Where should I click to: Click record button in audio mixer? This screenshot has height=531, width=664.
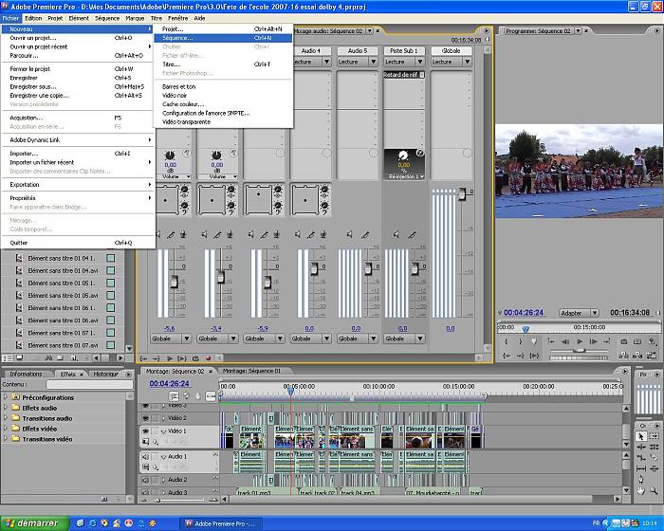pyautogui.click(x=209, y=358)
